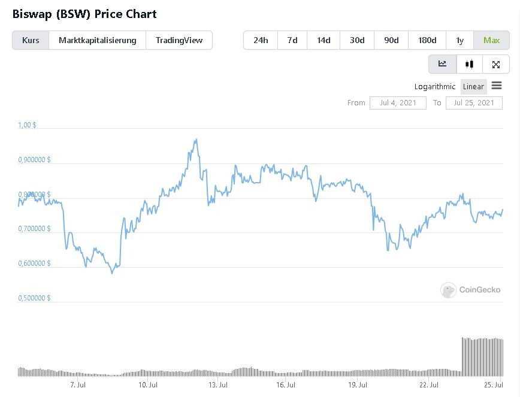Image resolution: width=520 pixels, height=397 pixels.
Task: Open the TradingView tab
Action: coord(179,41)
